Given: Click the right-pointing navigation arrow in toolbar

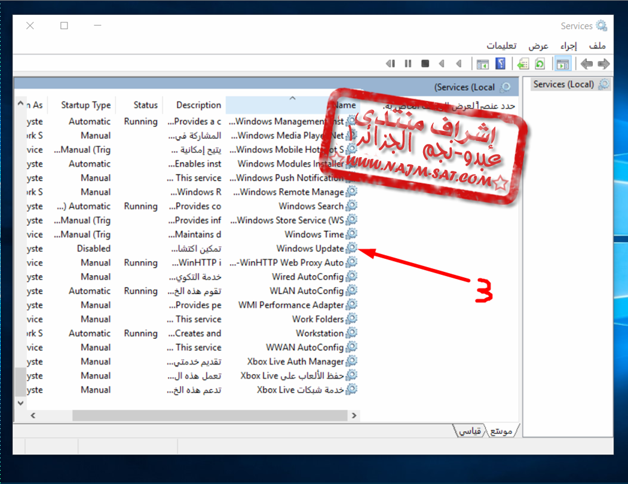Looking at the screenshot, I should (604, 63).
